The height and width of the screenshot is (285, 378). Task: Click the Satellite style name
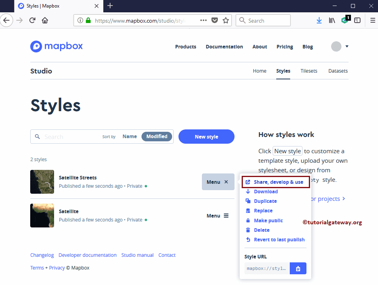69,211
